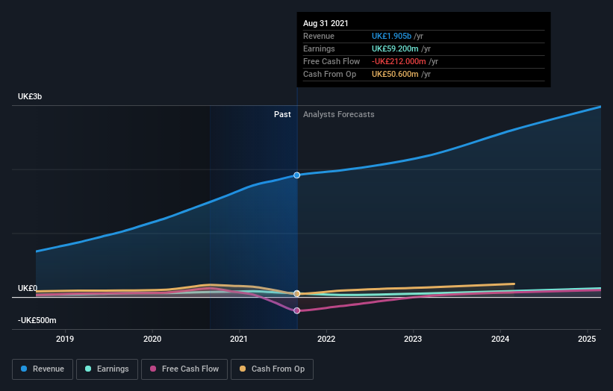
Task: Click the 2021 x-axis label
Action: (x=238, y=339)
